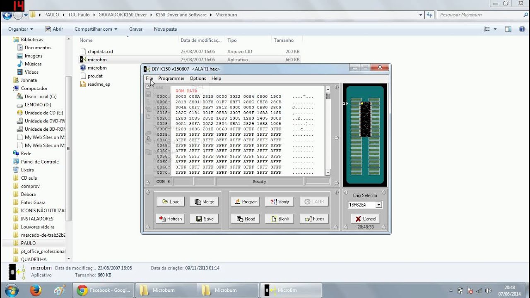Click the refresh address bar icon

(x=429, y=14)
